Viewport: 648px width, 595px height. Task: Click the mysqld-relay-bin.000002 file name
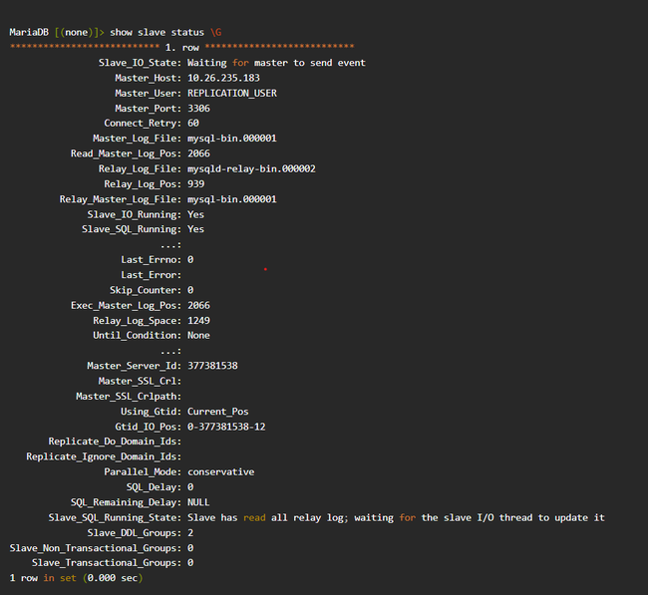pos(251,168)
